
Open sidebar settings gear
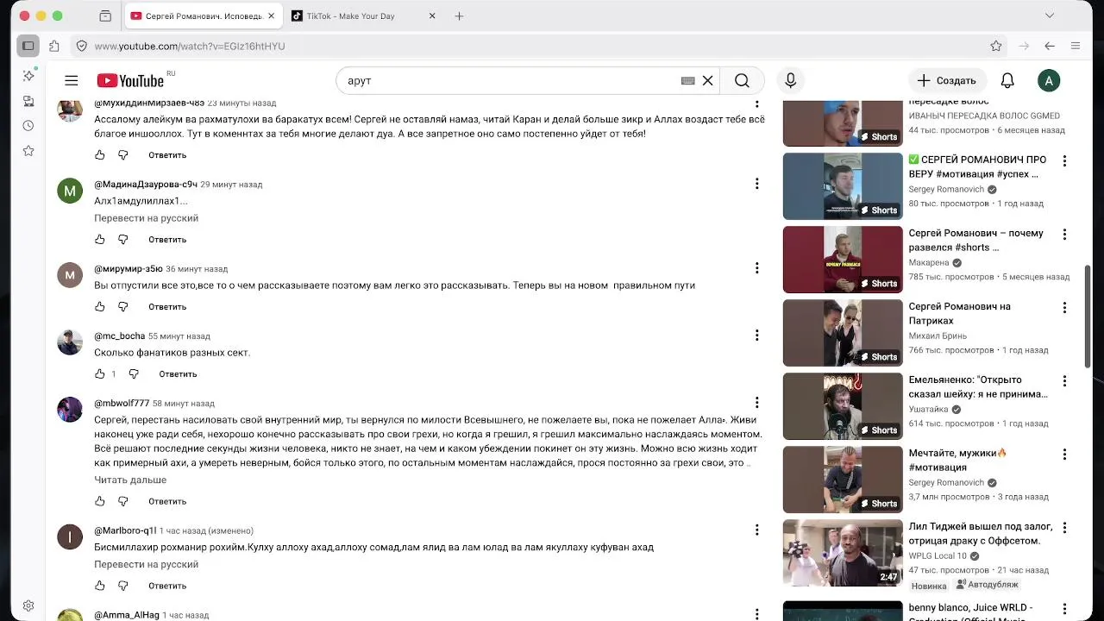28,605
